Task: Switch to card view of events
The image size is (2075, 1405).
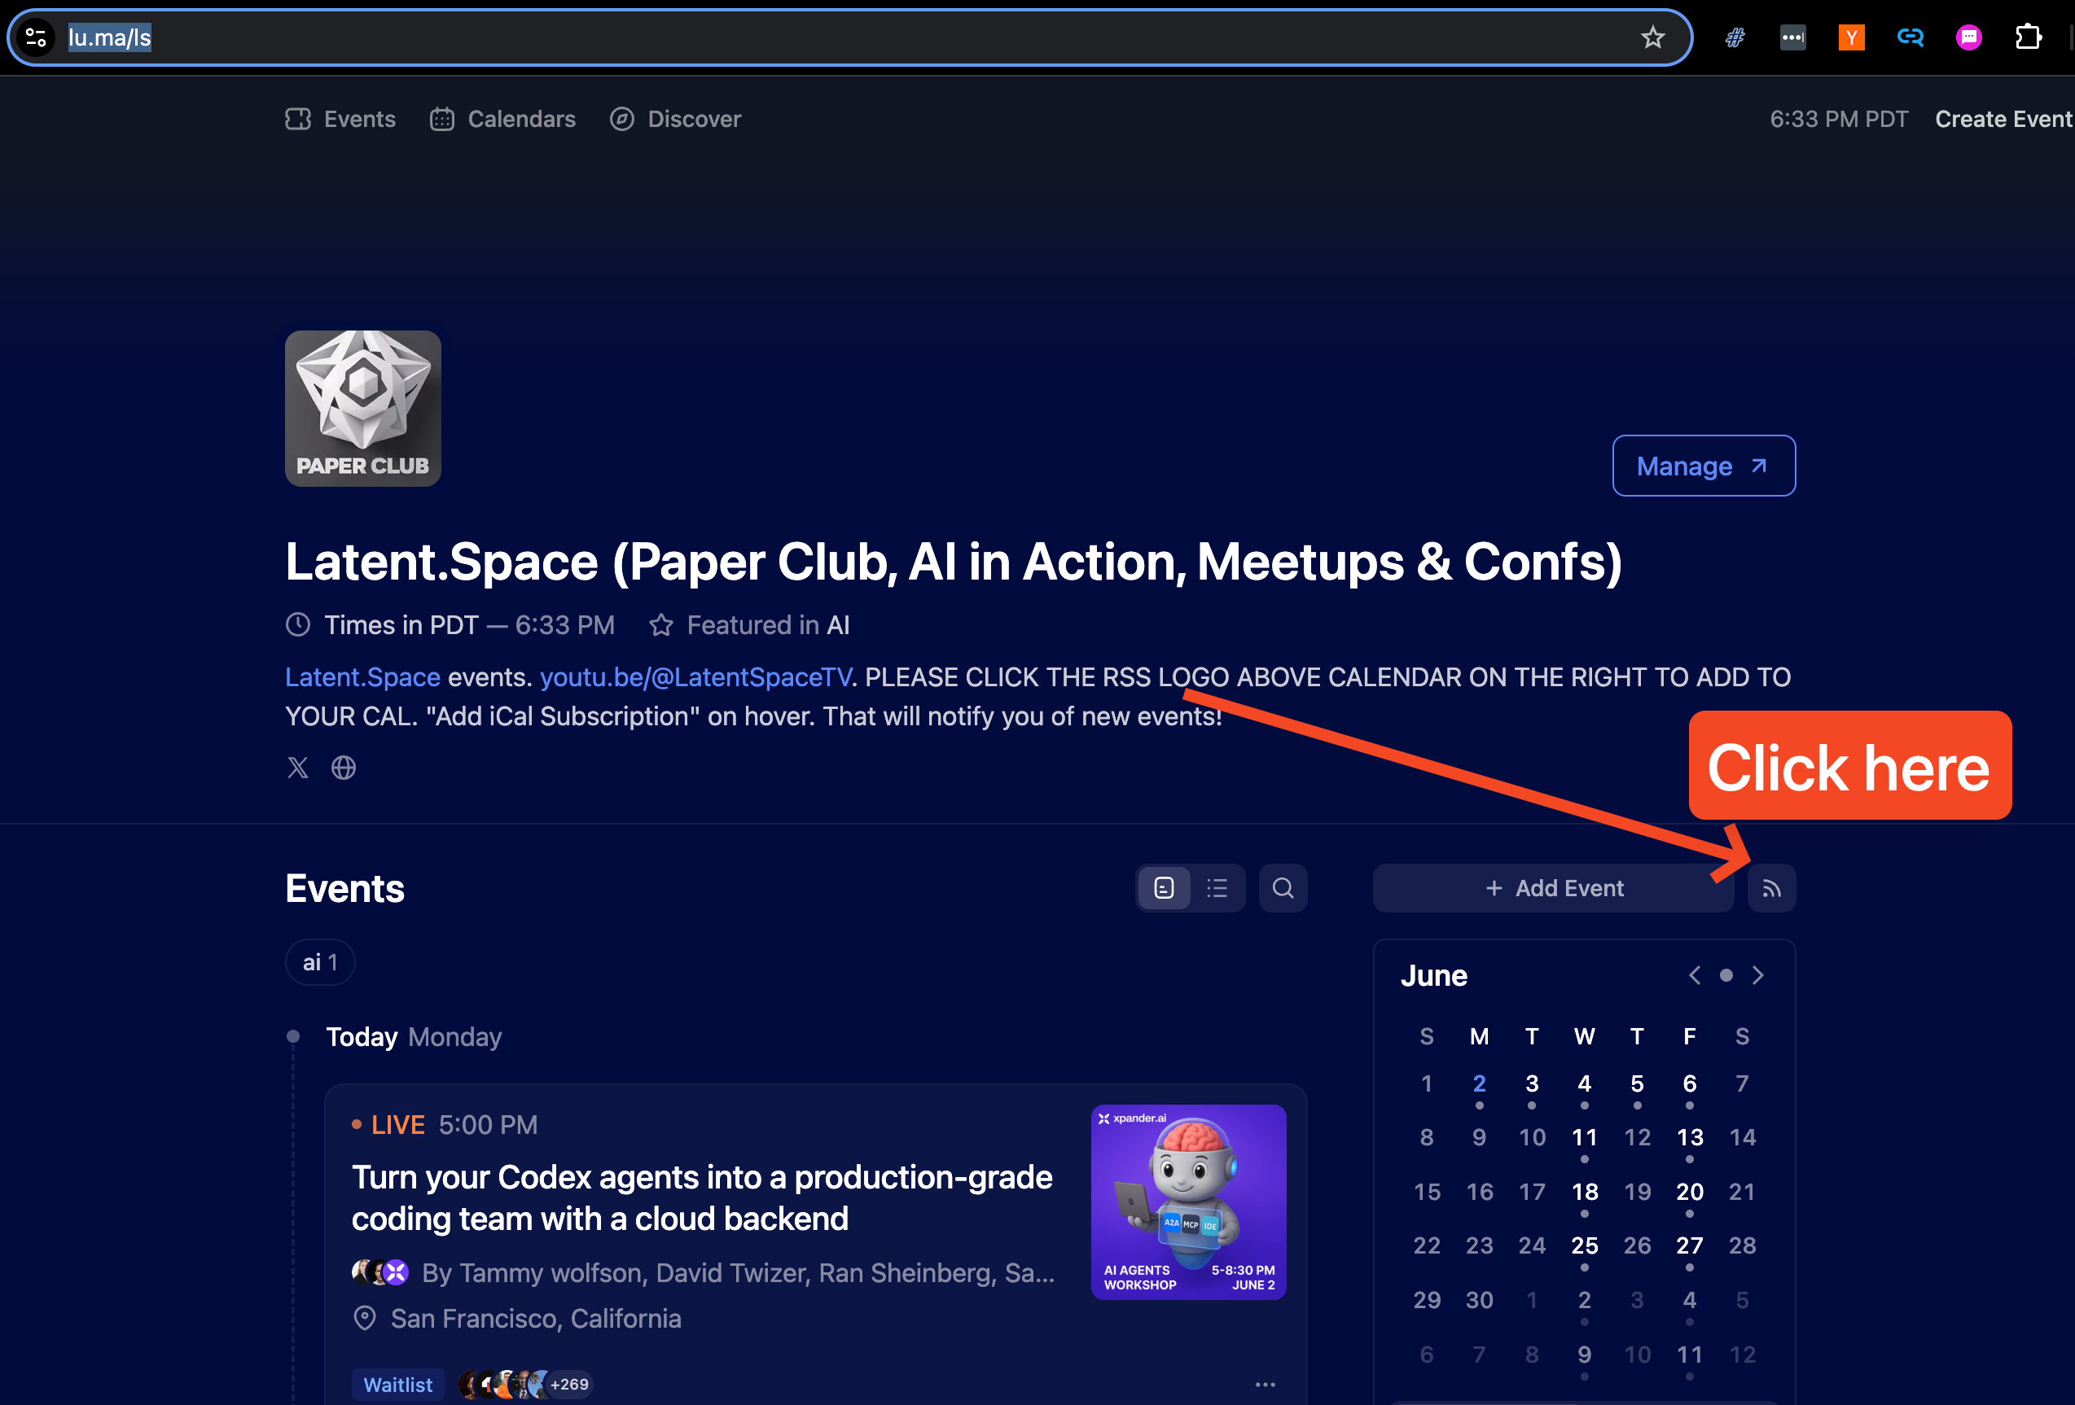Action: 1164,888
